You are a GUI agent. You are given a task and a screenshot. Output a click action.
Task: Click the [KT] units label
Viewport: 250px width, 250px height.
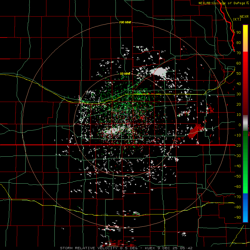point(237,19)
